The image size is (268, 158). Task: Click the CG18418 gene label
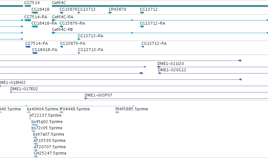coord(40,9)
